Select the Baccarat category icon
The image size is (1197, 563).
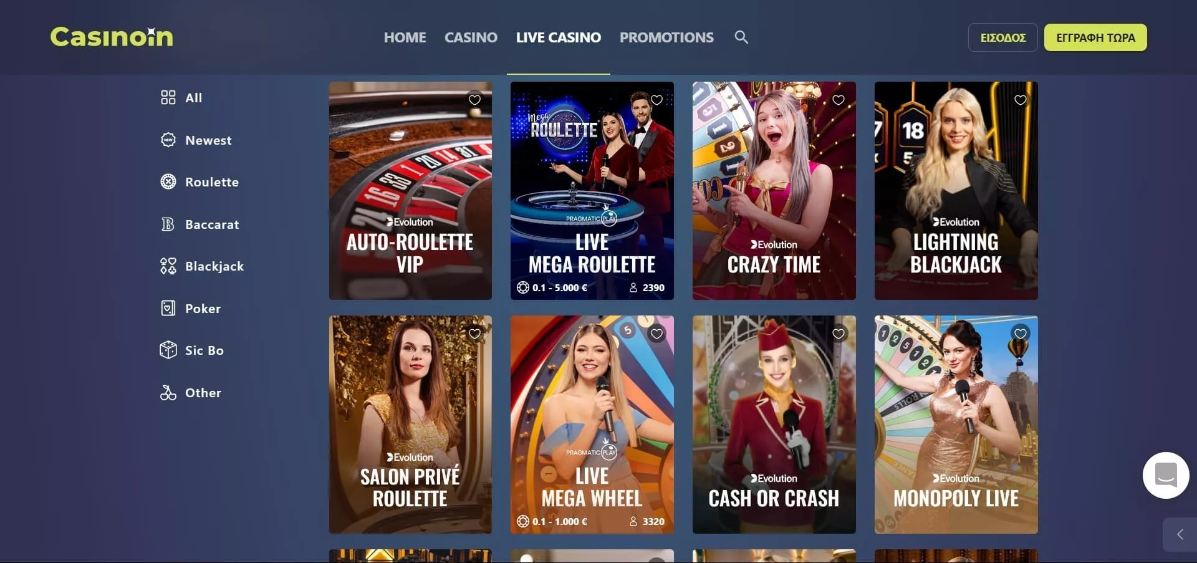pyautogui.click(x=168, y=224)
